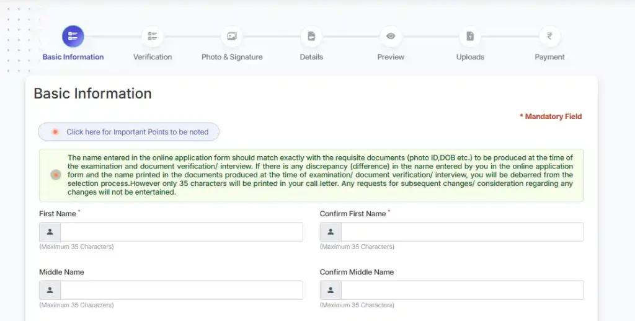Screen dimensions: 635x321
Task: Open the Basic Information step label
Action: [x=73, y=57]
